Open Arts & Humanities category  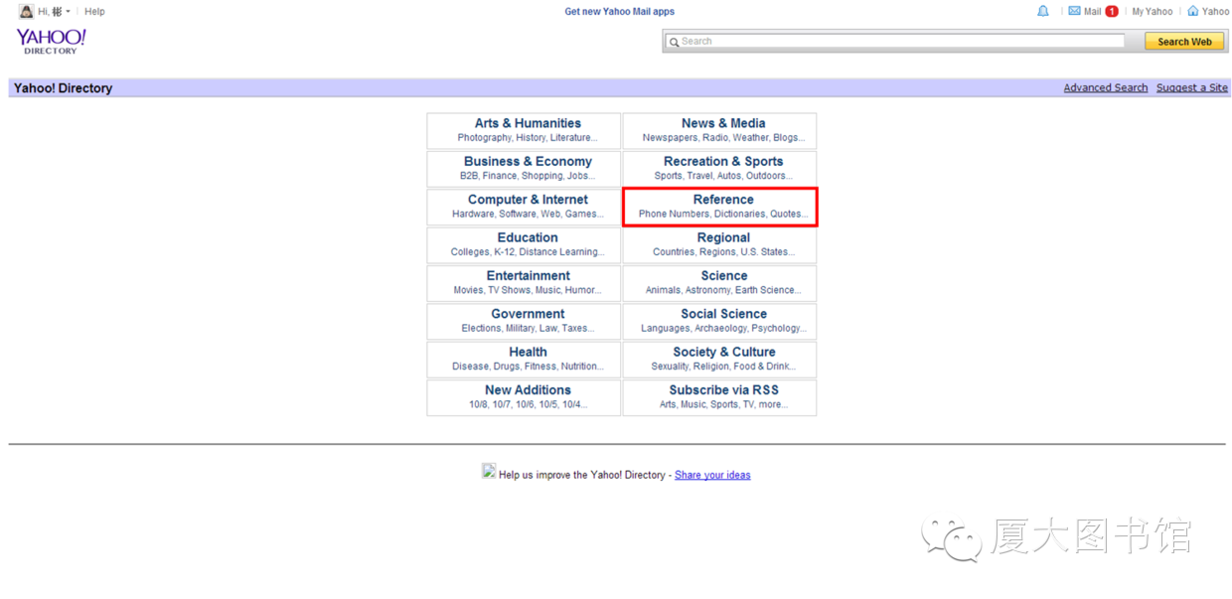pos(528,123)
